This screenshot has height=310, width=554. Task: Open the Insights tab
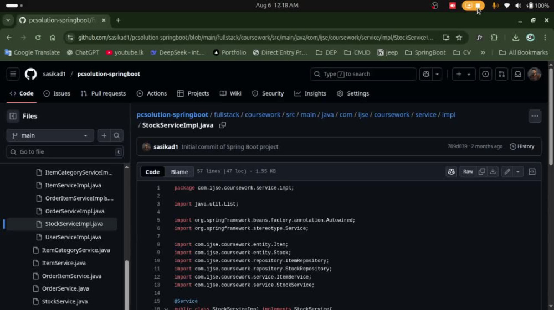[x=310, y=93]
